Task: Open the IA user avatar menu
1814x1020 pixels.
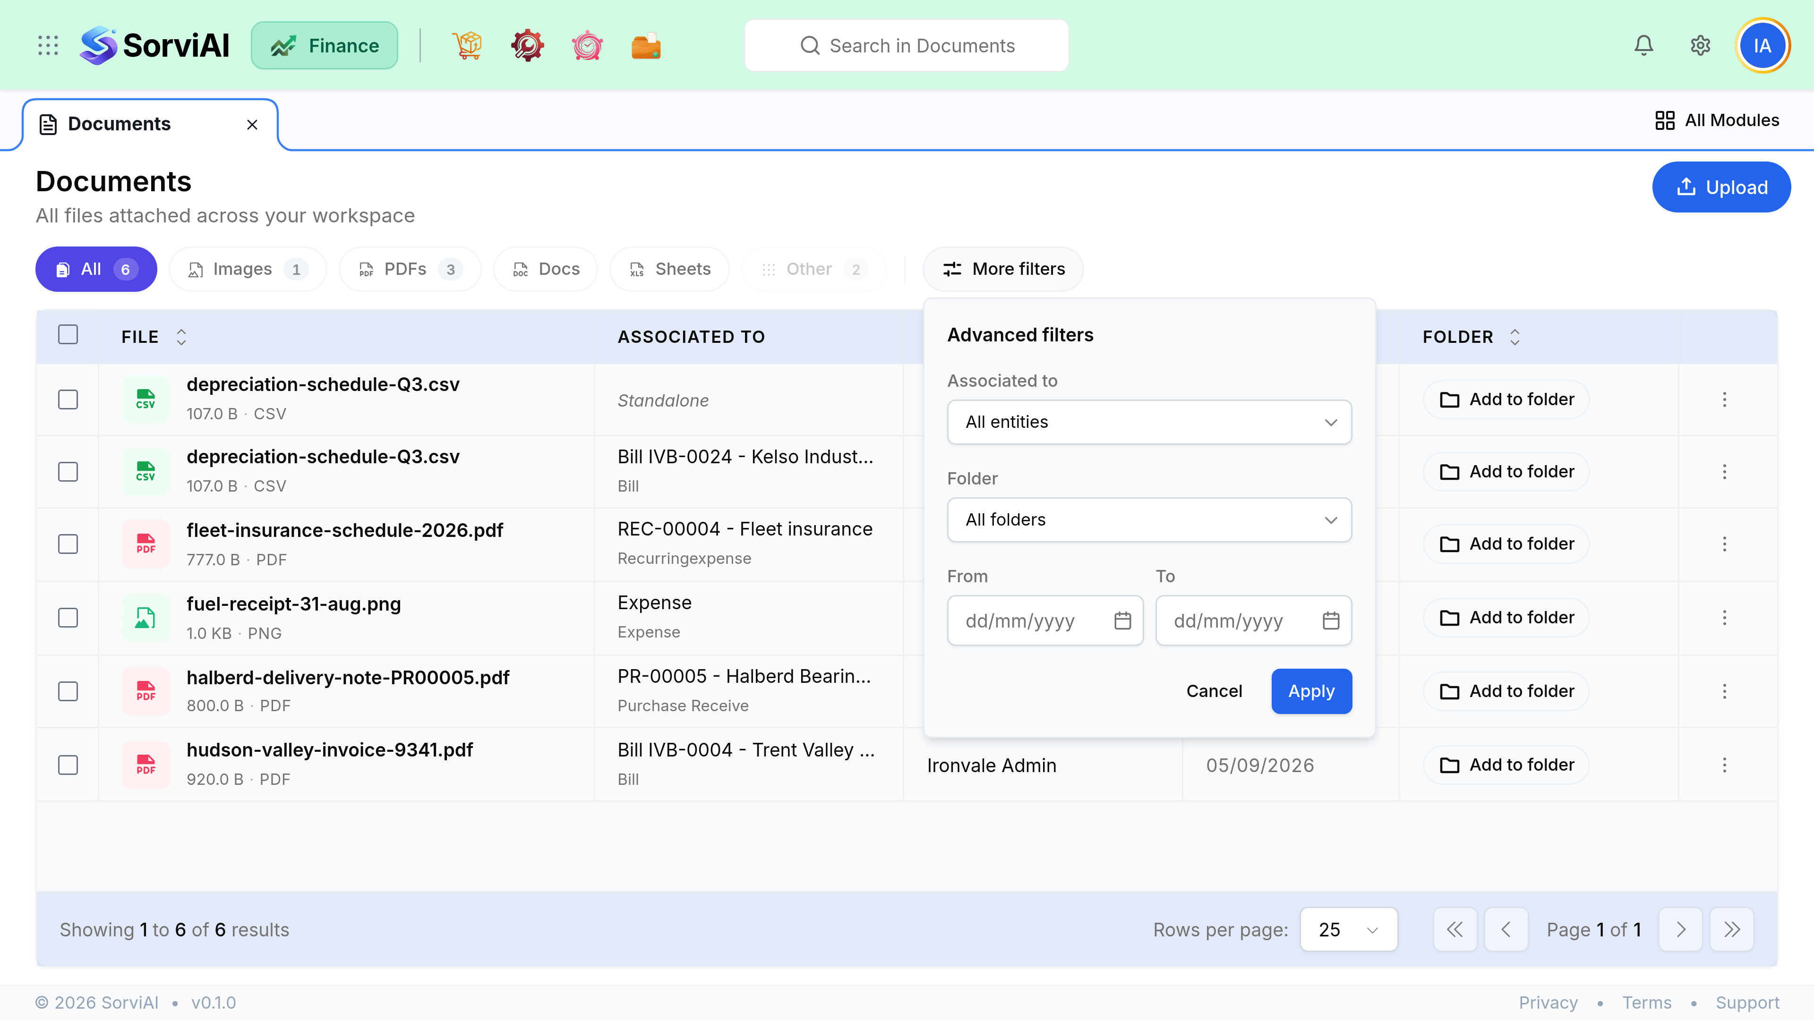Action: (x=1763, y=46)
